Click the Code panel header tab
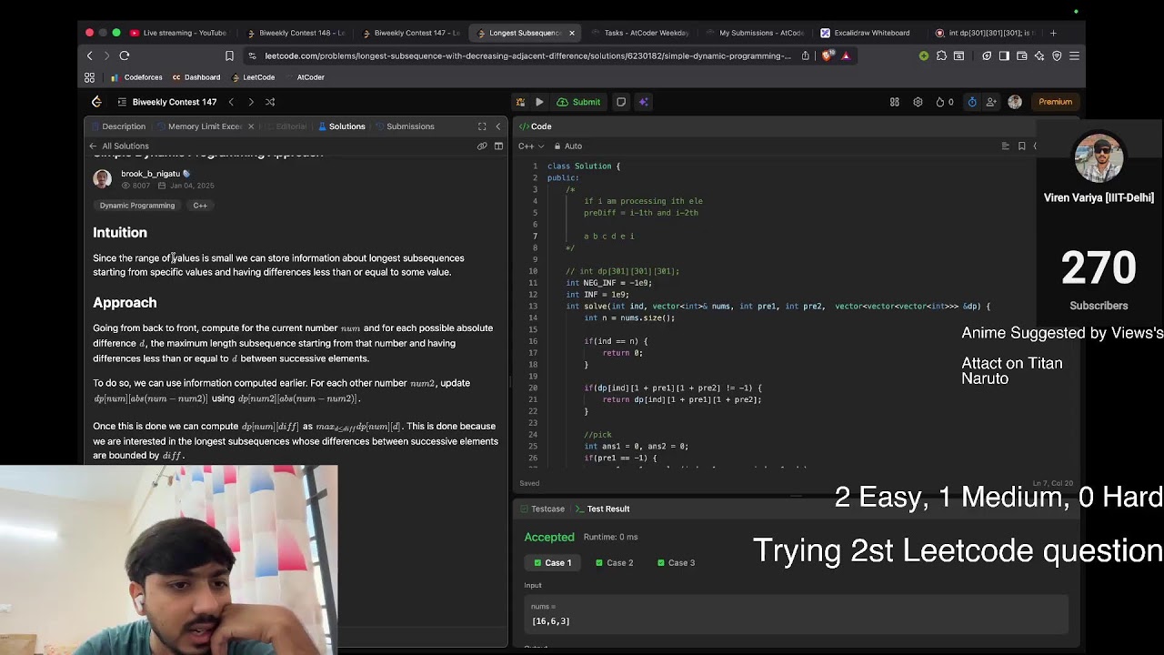Viewport: 1164px width, 655px height. (x=535, y=126)
